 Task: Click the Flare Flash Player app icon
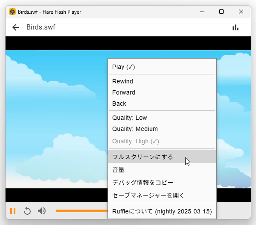coord(12,12)
